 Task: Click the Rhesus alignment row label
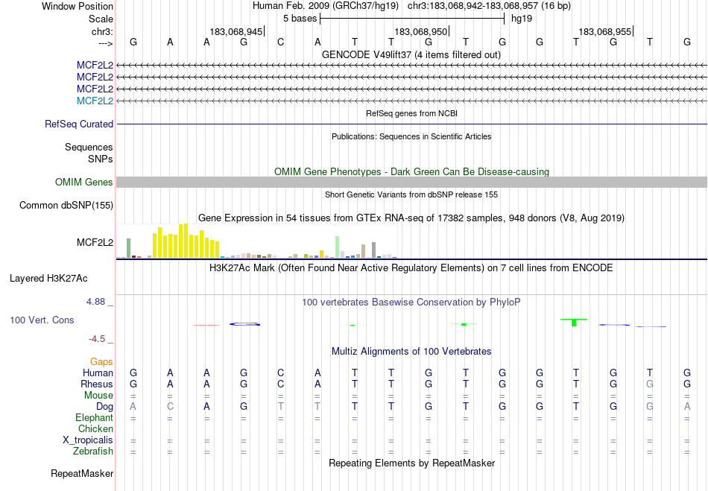click(x=97, y=384)
